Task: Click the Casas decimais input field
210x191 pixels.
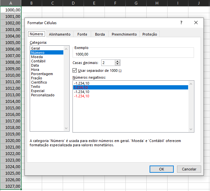Action: tap(108, 63)
